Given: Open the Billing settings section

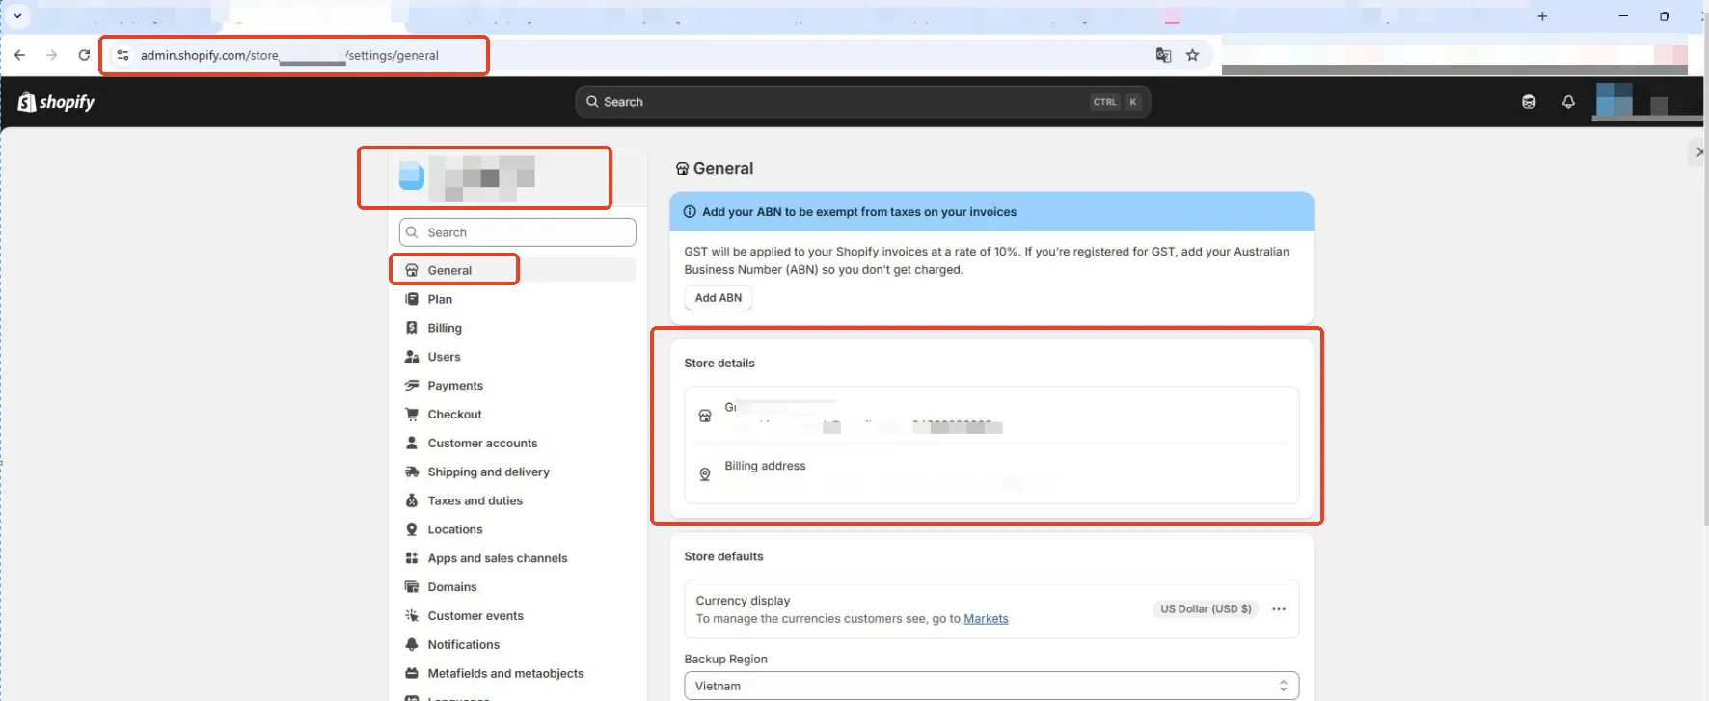Looking at the screenshot, I should pyautogui.click(x=444, y=328).
